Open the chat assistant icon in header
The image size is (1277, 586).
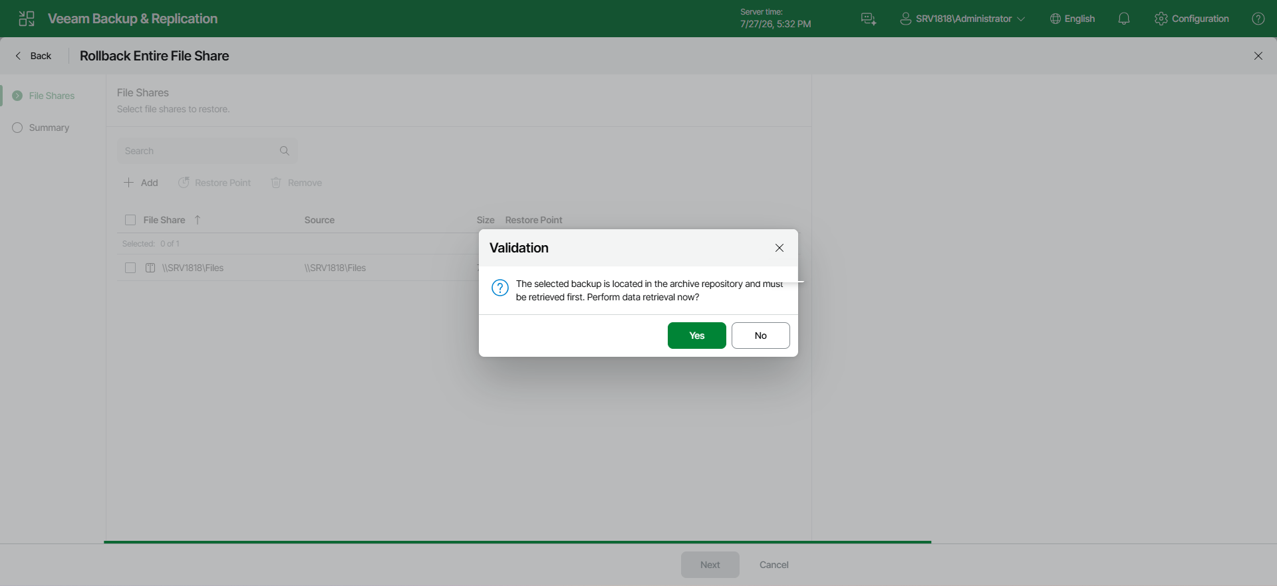coord(869,19)
